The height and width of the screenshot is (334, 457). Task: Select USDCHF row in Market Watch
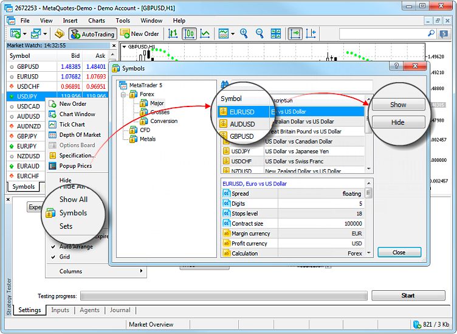click(57, 86)
